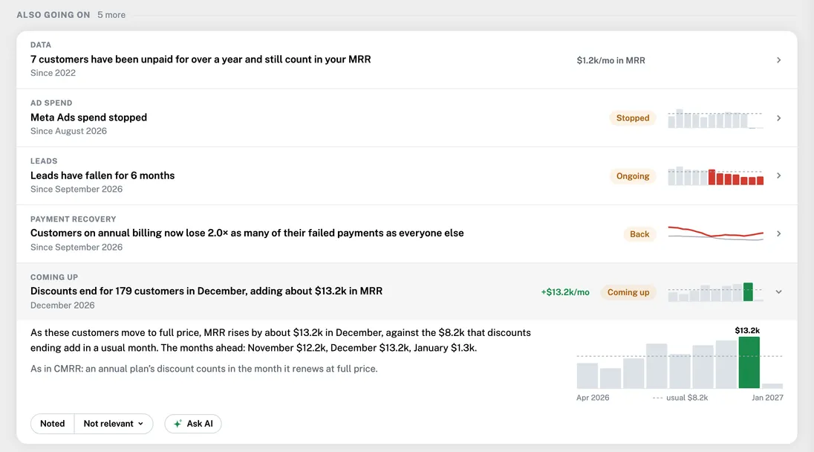Click the 'Apr 2026' chart axis label

click(593, 398)
